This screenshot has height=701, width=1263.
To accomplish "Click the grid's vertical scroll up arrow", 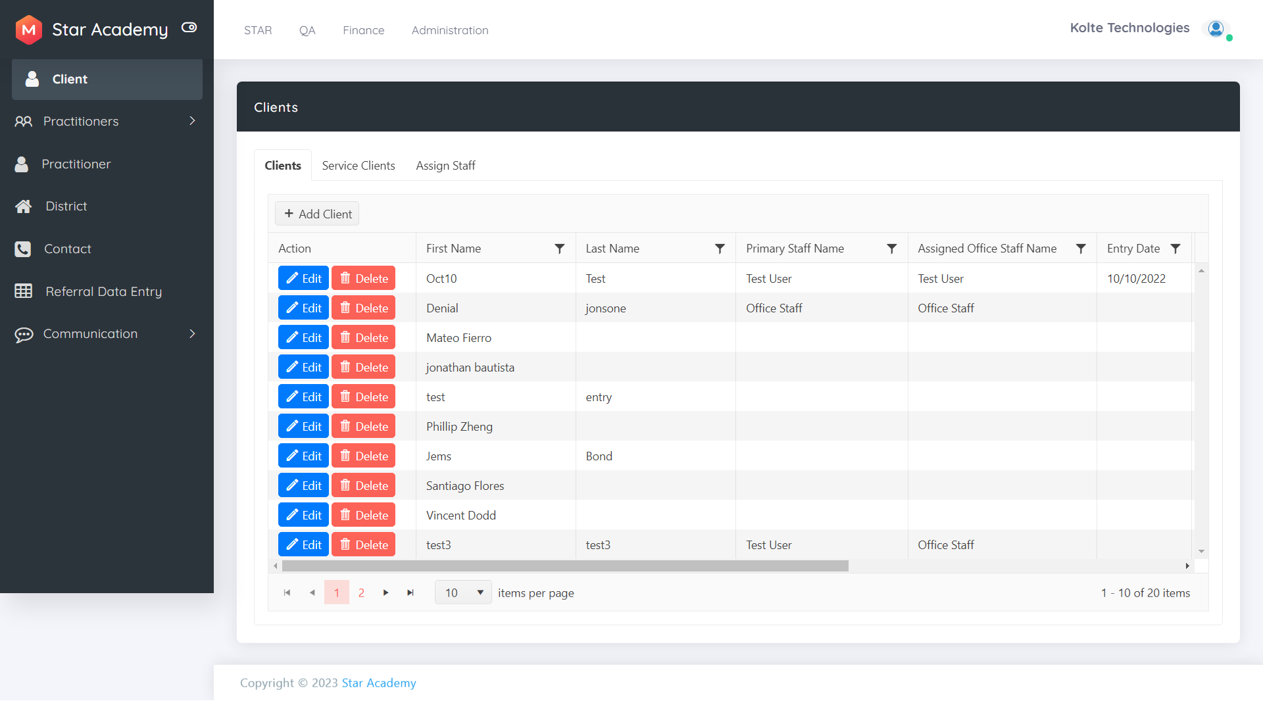I will tap(1201, 271).
